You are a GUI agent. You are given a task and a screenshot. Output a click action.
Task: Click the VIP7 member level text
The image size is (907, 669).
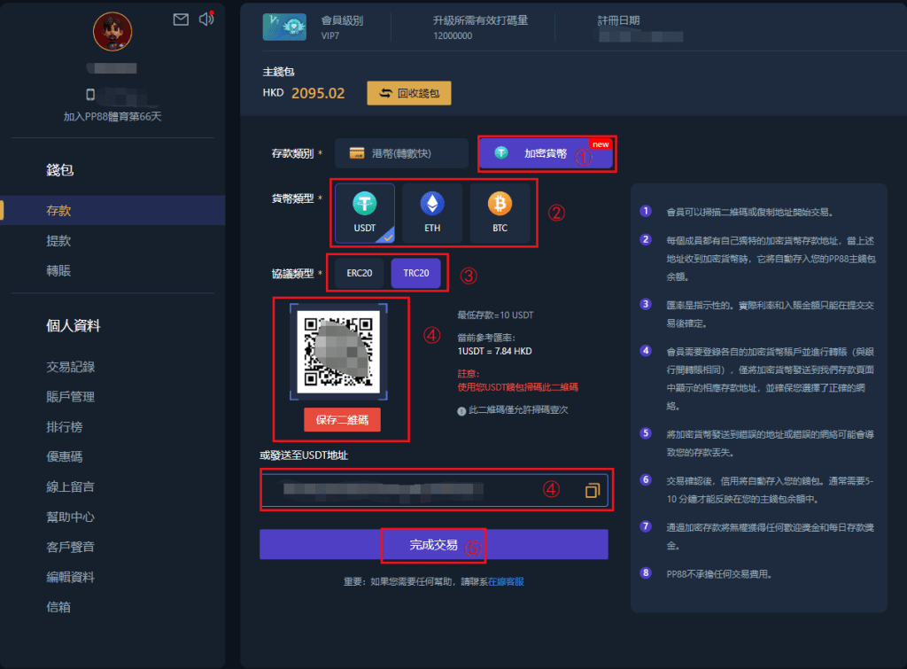point(330,35)
